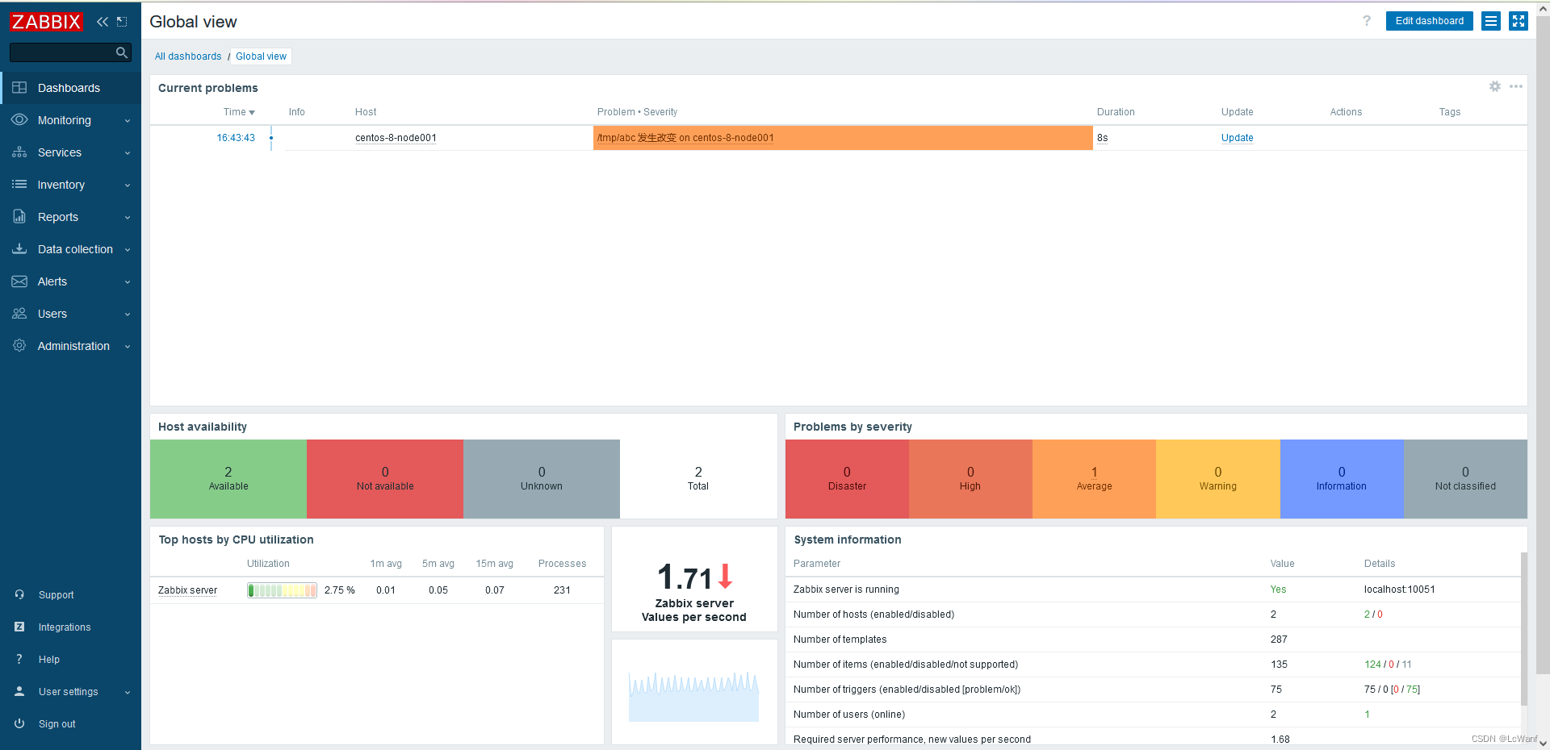Click the sidebar search magnifier icon
This screenshot has height=750, width=1550.
122,52
